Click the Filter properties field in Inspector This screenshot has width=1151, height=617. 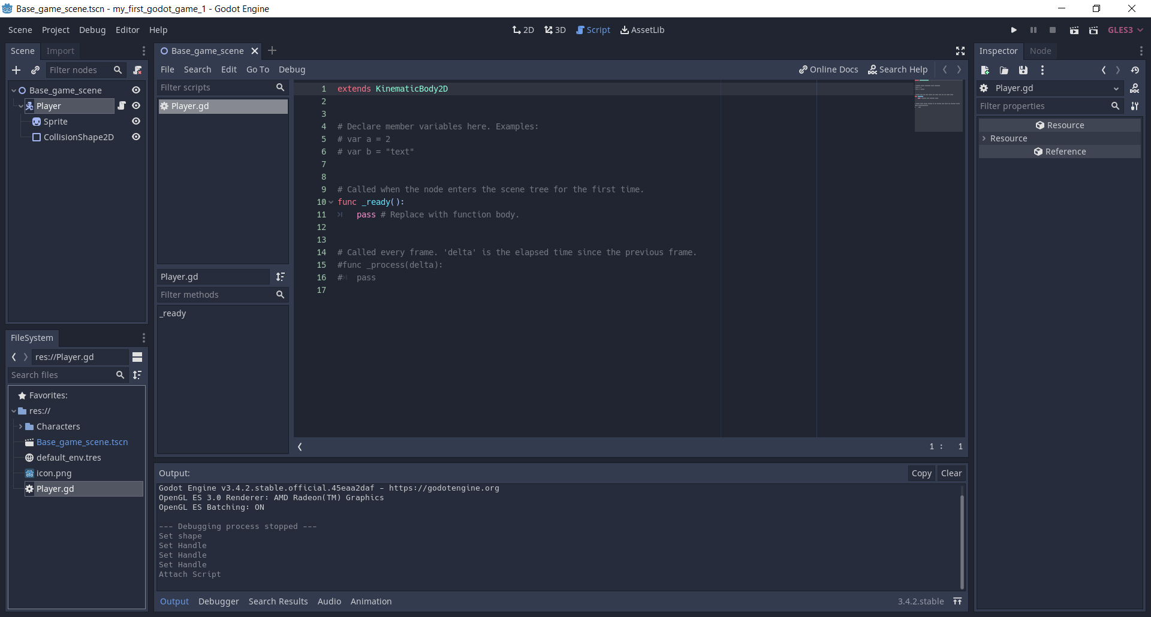tap(1051, 106)
